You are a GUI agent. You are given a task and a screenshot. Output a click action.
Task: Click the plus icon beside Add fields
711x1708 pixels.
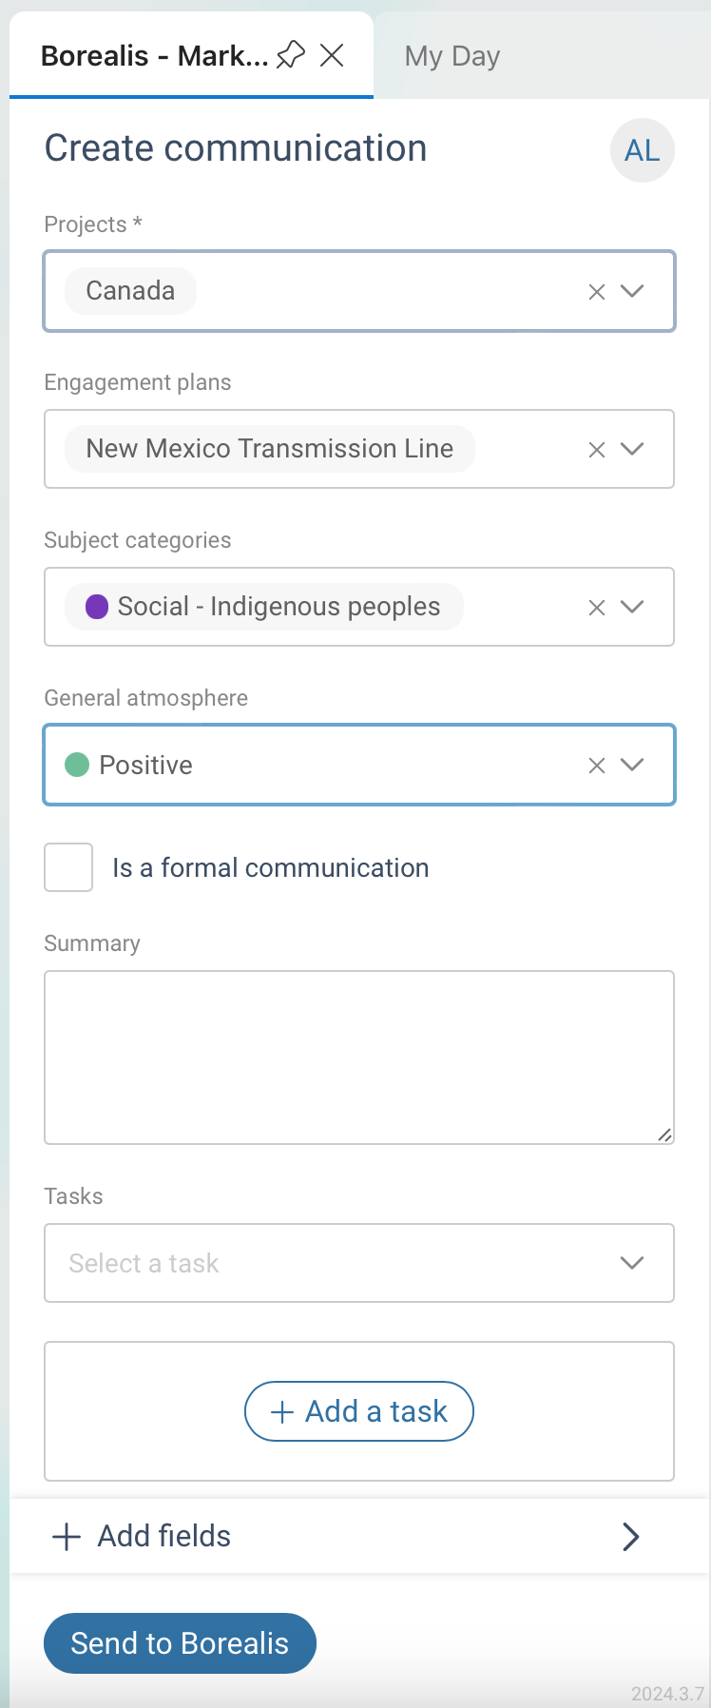[65, 1536]
